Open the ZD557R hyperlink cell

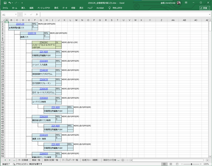pos(32,33)
